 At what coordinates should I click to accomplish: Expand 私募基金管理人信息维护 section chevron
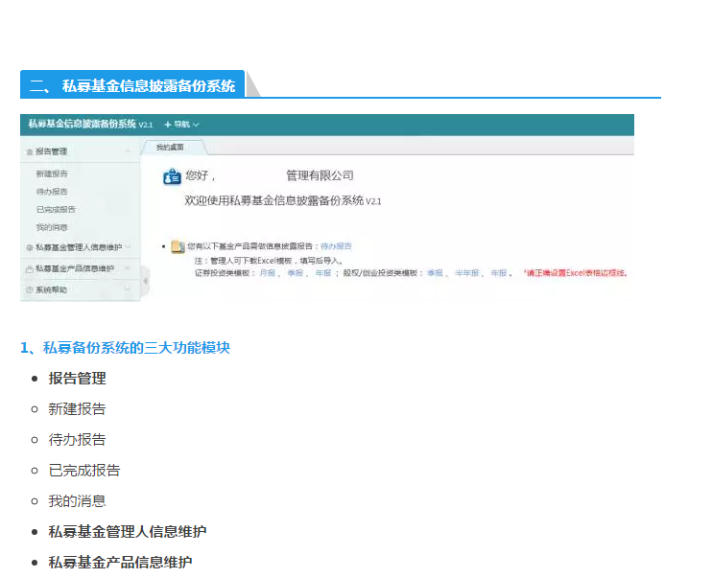128,247
